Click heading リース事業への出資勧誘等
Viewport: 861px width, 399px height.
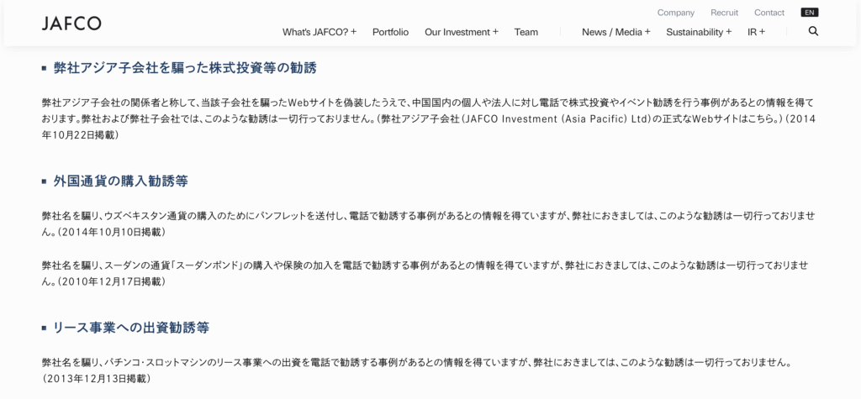[131, 328]
